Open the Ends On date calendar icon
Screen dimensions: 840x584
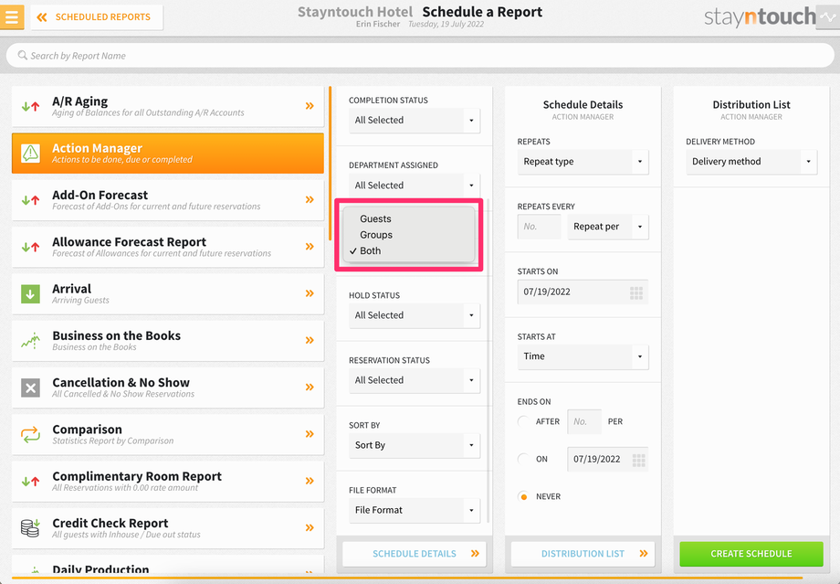point(638,460)
